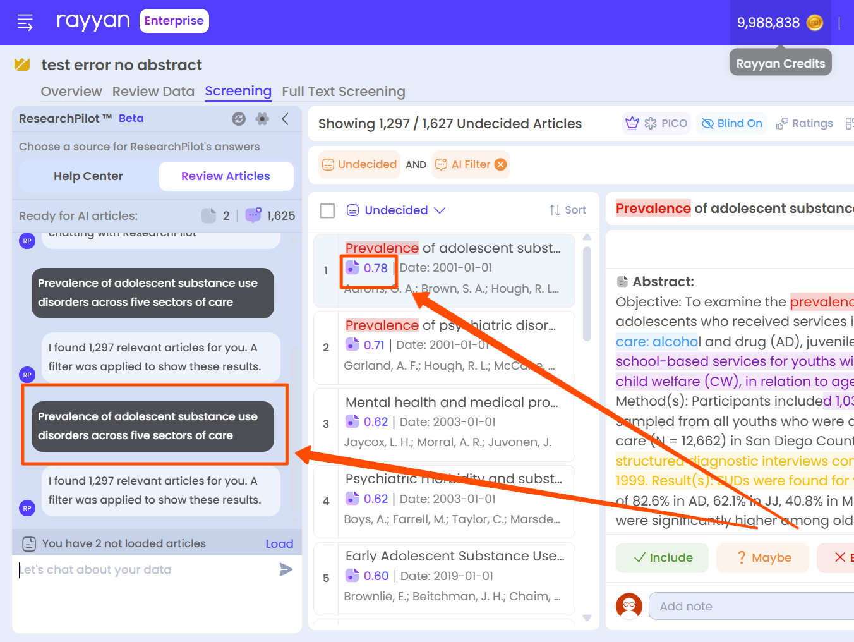Switch to the Review Data tab
854x642 pixels.
[x=153, y=92]
